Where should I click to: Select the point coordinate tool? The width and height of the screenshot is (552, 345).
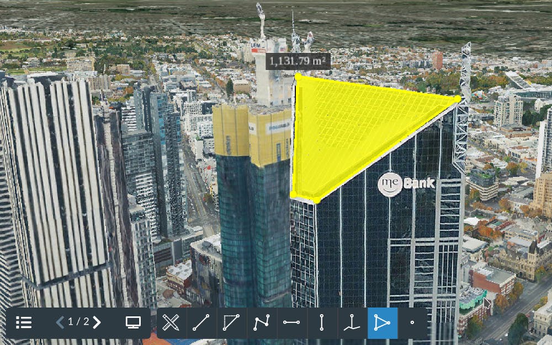(x=412, y=323)
